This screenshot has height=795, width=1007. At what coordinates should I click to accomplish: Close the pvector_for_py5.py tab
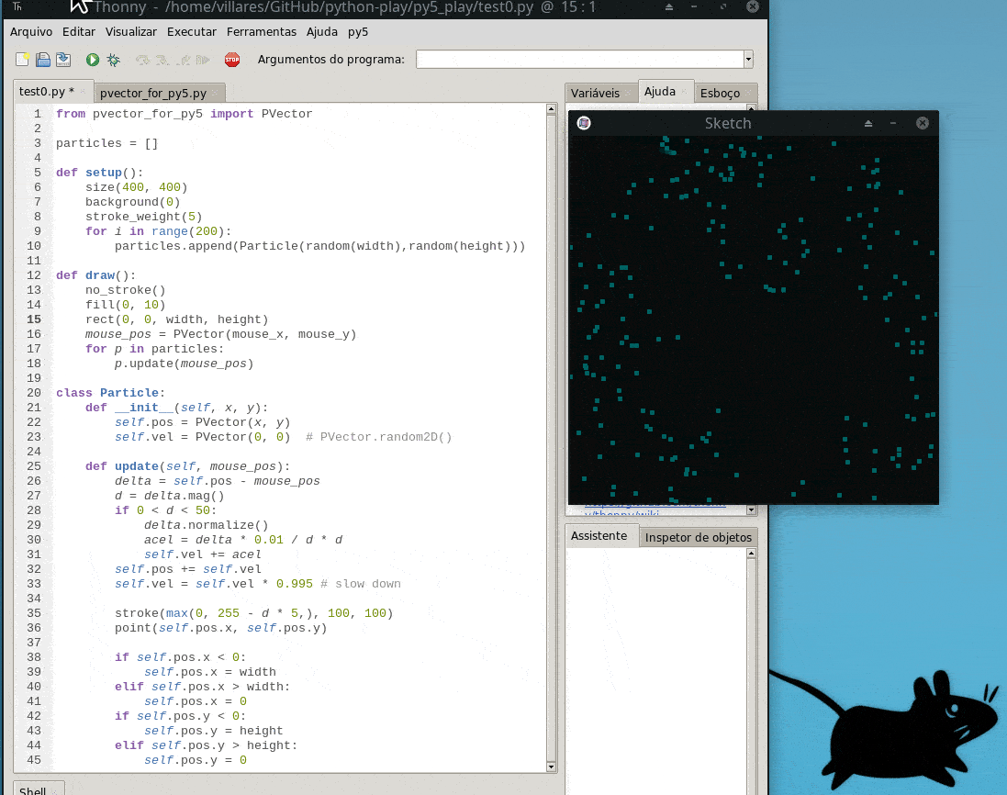[215, 94]
